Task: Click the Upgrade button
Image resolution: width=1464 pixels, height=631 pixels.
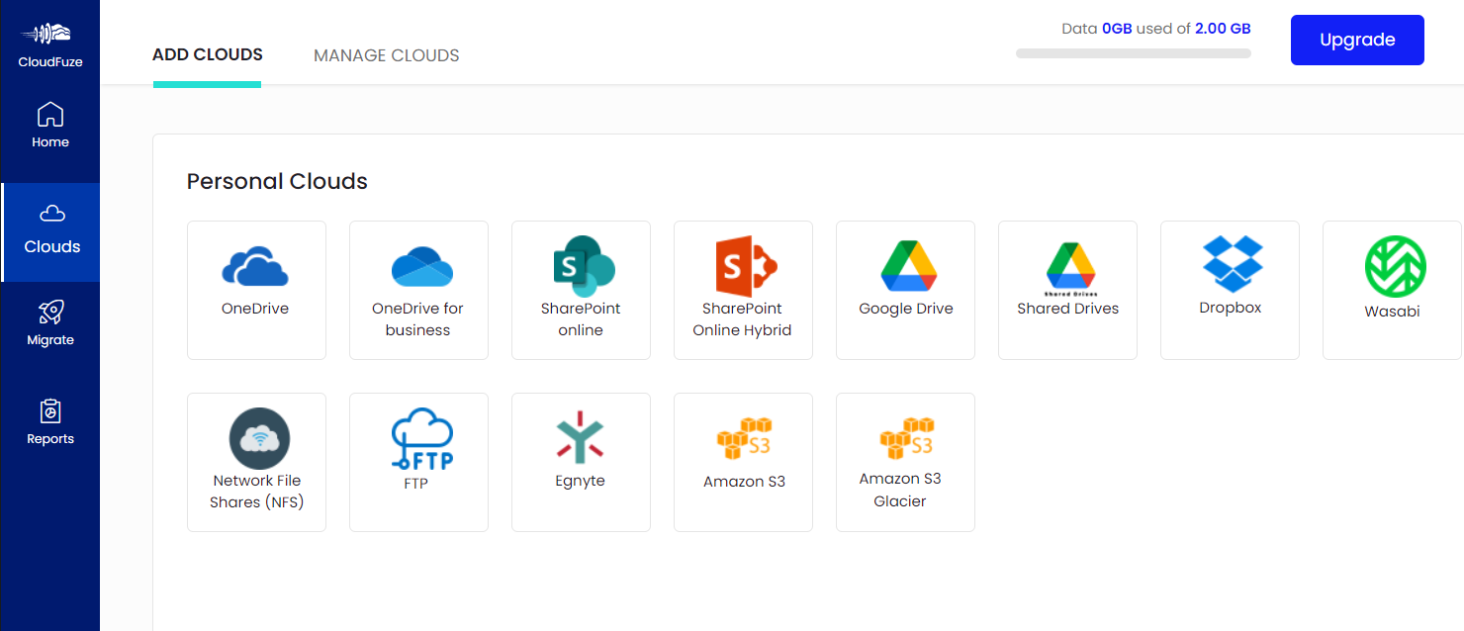Action: (x=1357, y=40)
